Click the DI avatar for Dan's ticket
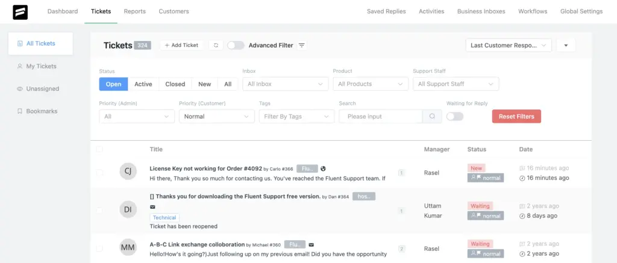This screenshot has width=617, height=263. click(x=128, y=209)
